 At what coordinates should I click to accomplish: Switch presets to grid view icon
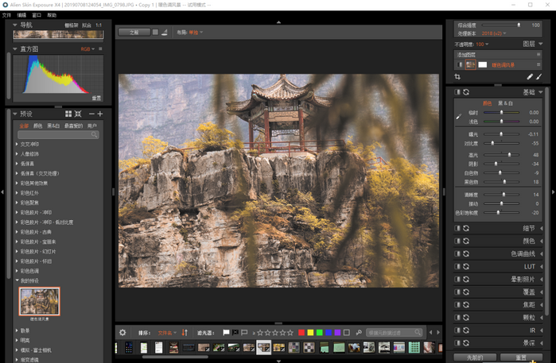68,114
